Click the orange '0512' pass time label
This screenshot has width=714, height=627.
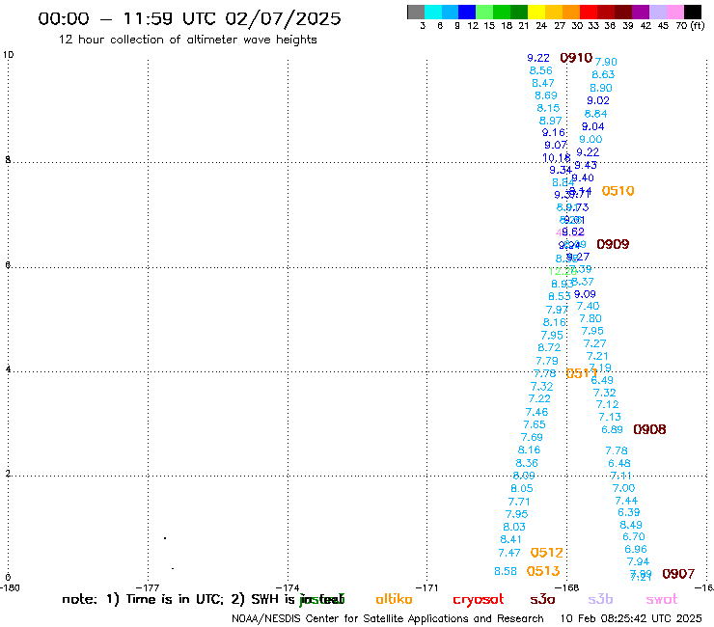pos(547,553)
